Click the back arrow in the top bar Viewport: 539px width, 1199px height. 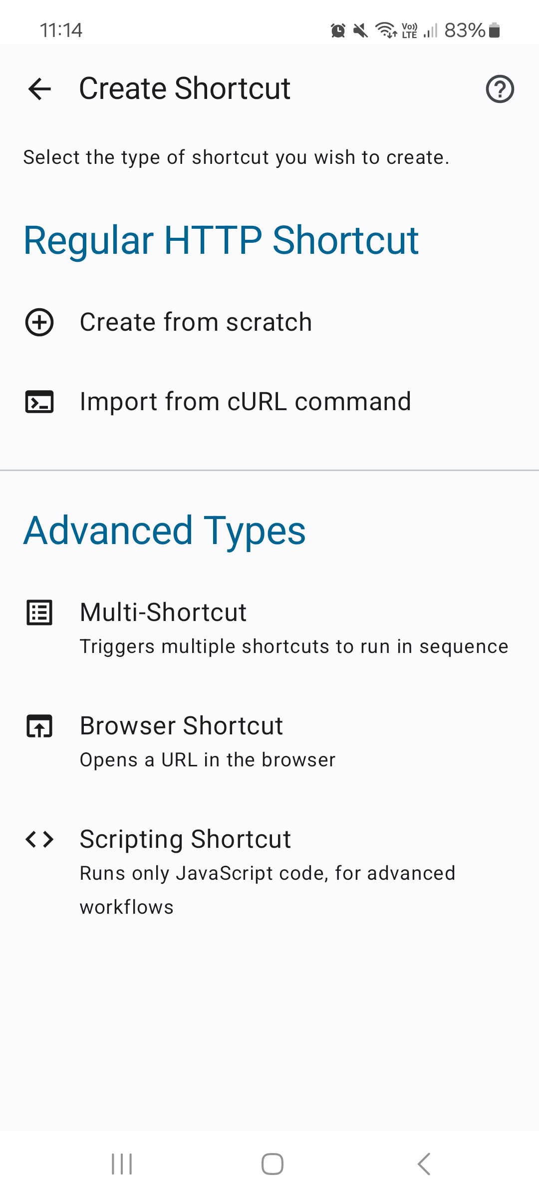(x=39, y=89)
